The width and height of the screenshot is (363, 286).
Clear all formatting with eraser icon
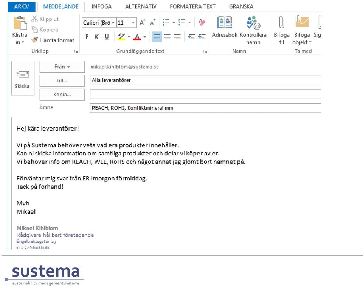point(202,22)
